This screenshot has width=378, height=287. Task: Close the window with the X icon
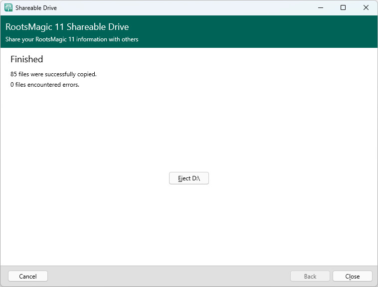(x=366, y=7)
